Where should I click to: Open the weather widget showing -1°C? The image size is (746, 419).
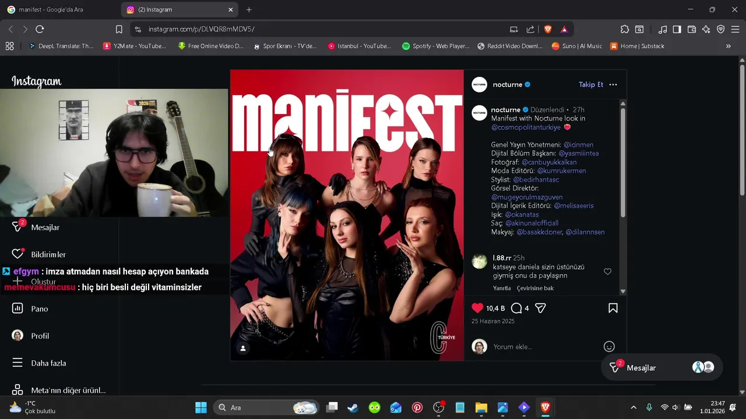click(x=33, y=407)
